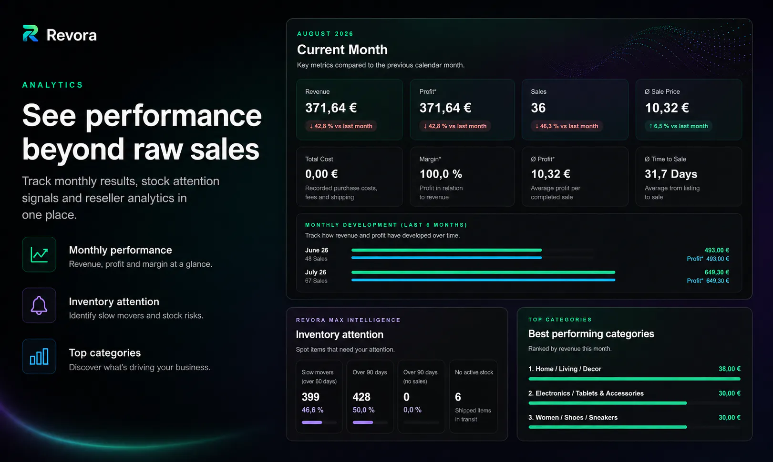
Task: Open the Ø Profit* average card
Action: (575, 177)
